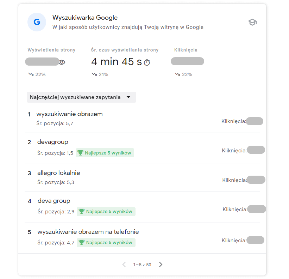The width and height of the screenshot is (289, 279).
Task: Click the Kliknięcia metric at the top
Action: tap(186, 50)
